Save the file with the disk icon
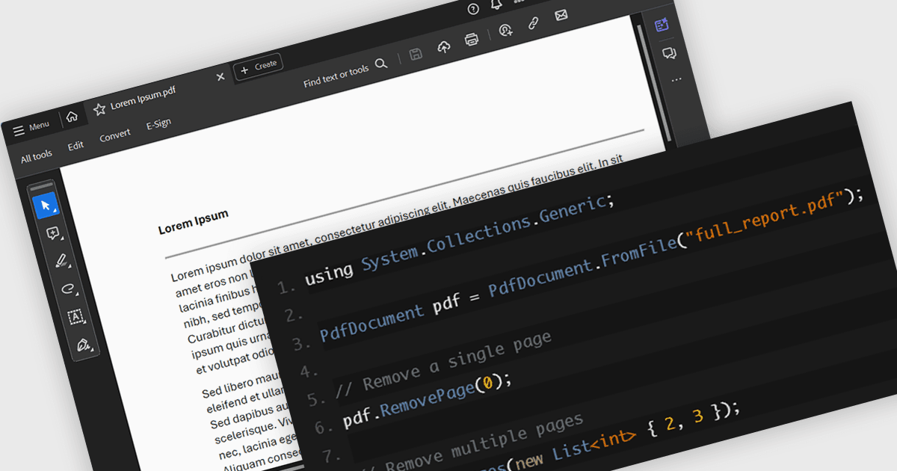897x471 pixels. [416, 54]
